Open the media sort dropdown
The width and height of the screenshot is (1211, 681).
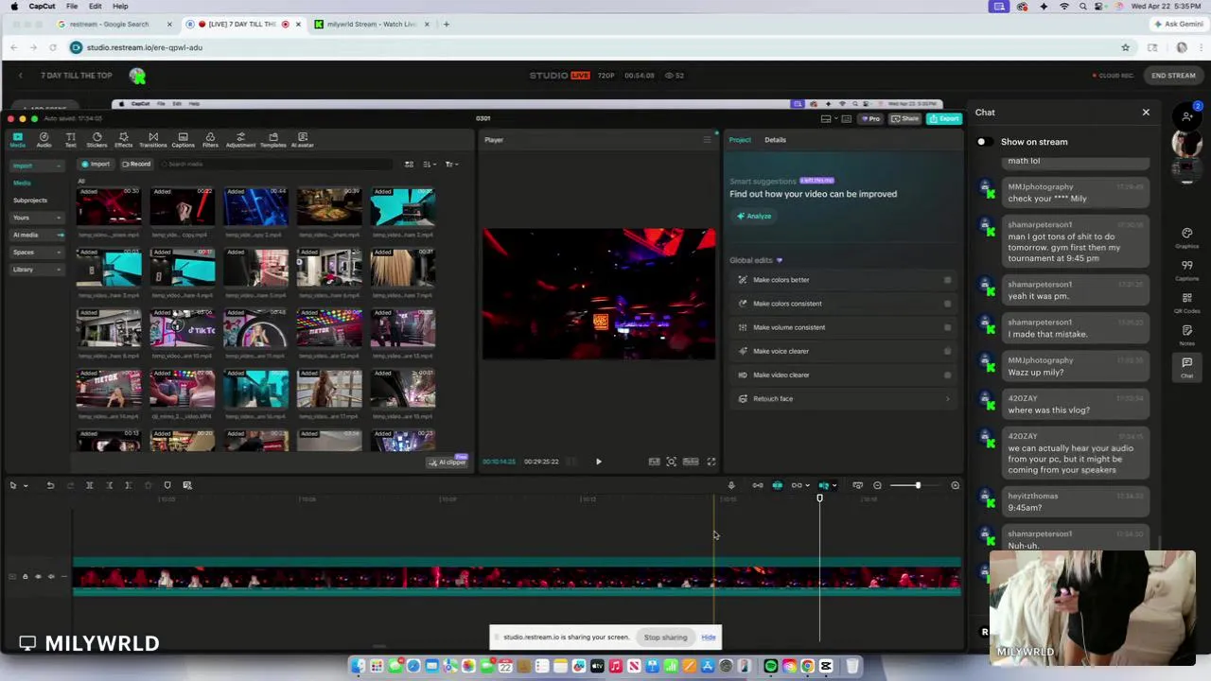[430, 165]
